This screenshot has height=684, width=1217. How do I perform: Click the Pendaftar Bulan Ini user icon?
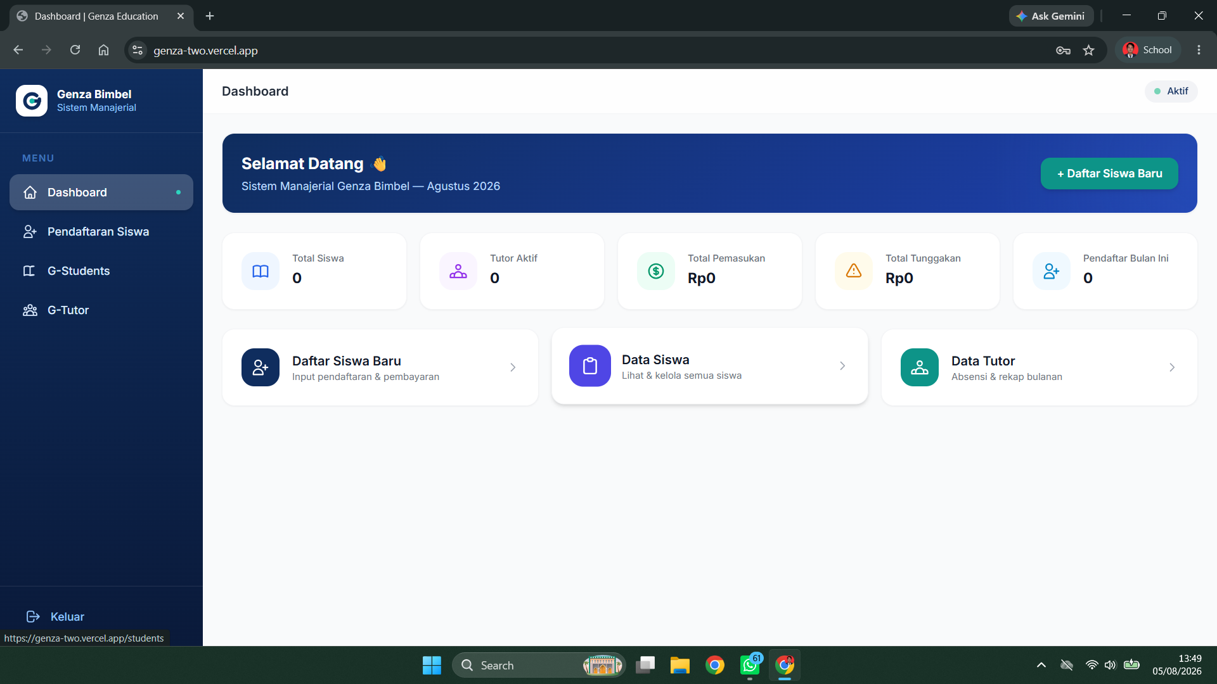pyautogui.click(x=1052, y=271)
